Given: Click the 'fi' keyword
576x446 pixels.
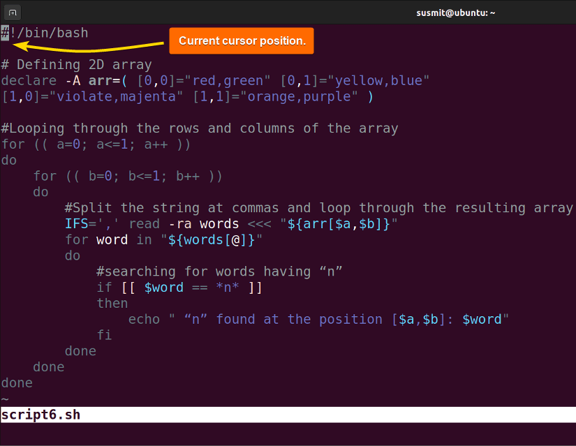Looking at the screenshot, I should (x=104, y=335).
